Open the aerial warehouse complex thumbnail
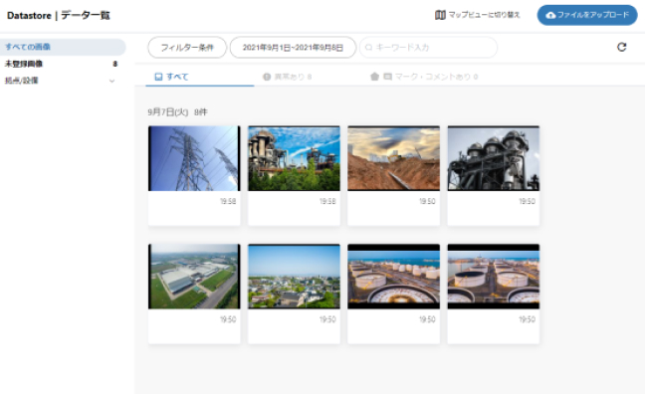This screenshot has height=394, width=645. pos(194,277)
